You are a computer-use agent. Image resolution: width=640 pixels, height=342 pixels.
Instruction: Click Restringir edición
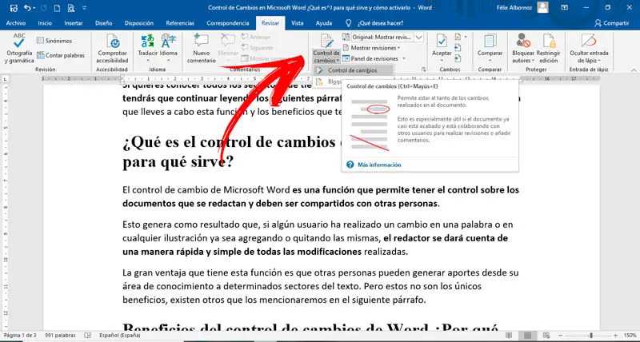click(x=549, y=49)
